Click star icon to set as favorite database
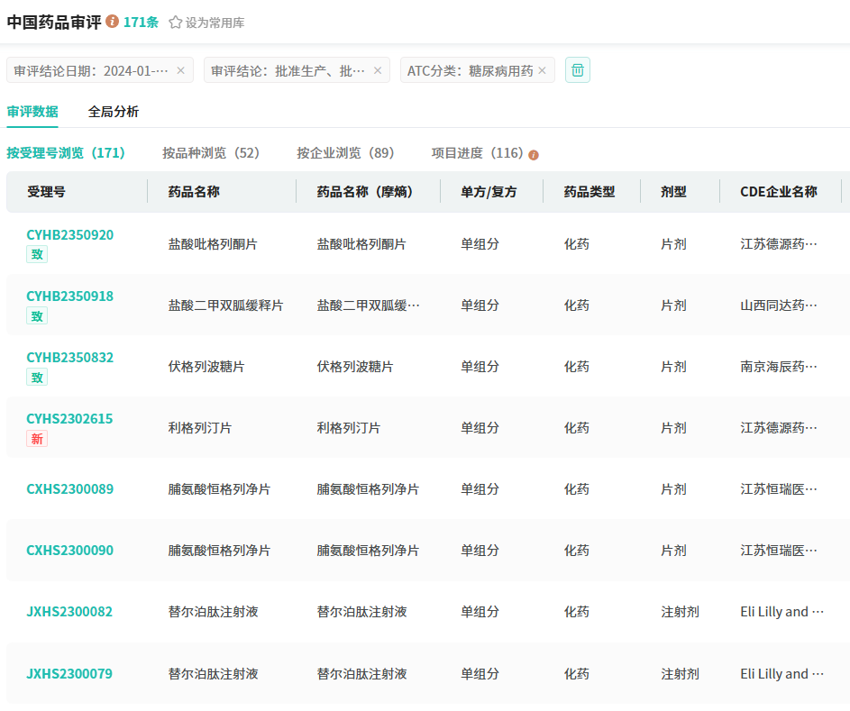The width and height of the screenshot is (850, 711). 176,23
